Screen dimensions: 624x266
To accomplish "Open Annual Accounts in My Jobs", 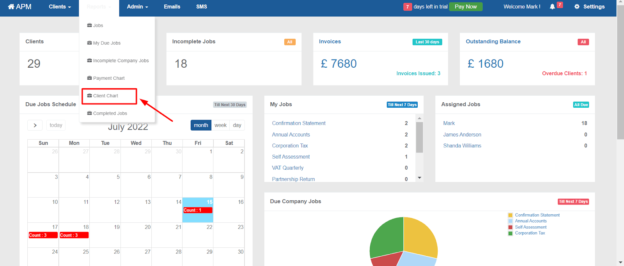I will [x=291, y=135].
